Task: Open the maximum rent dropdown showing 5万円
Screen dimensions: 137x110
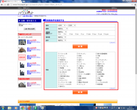Action: (72, 25)
